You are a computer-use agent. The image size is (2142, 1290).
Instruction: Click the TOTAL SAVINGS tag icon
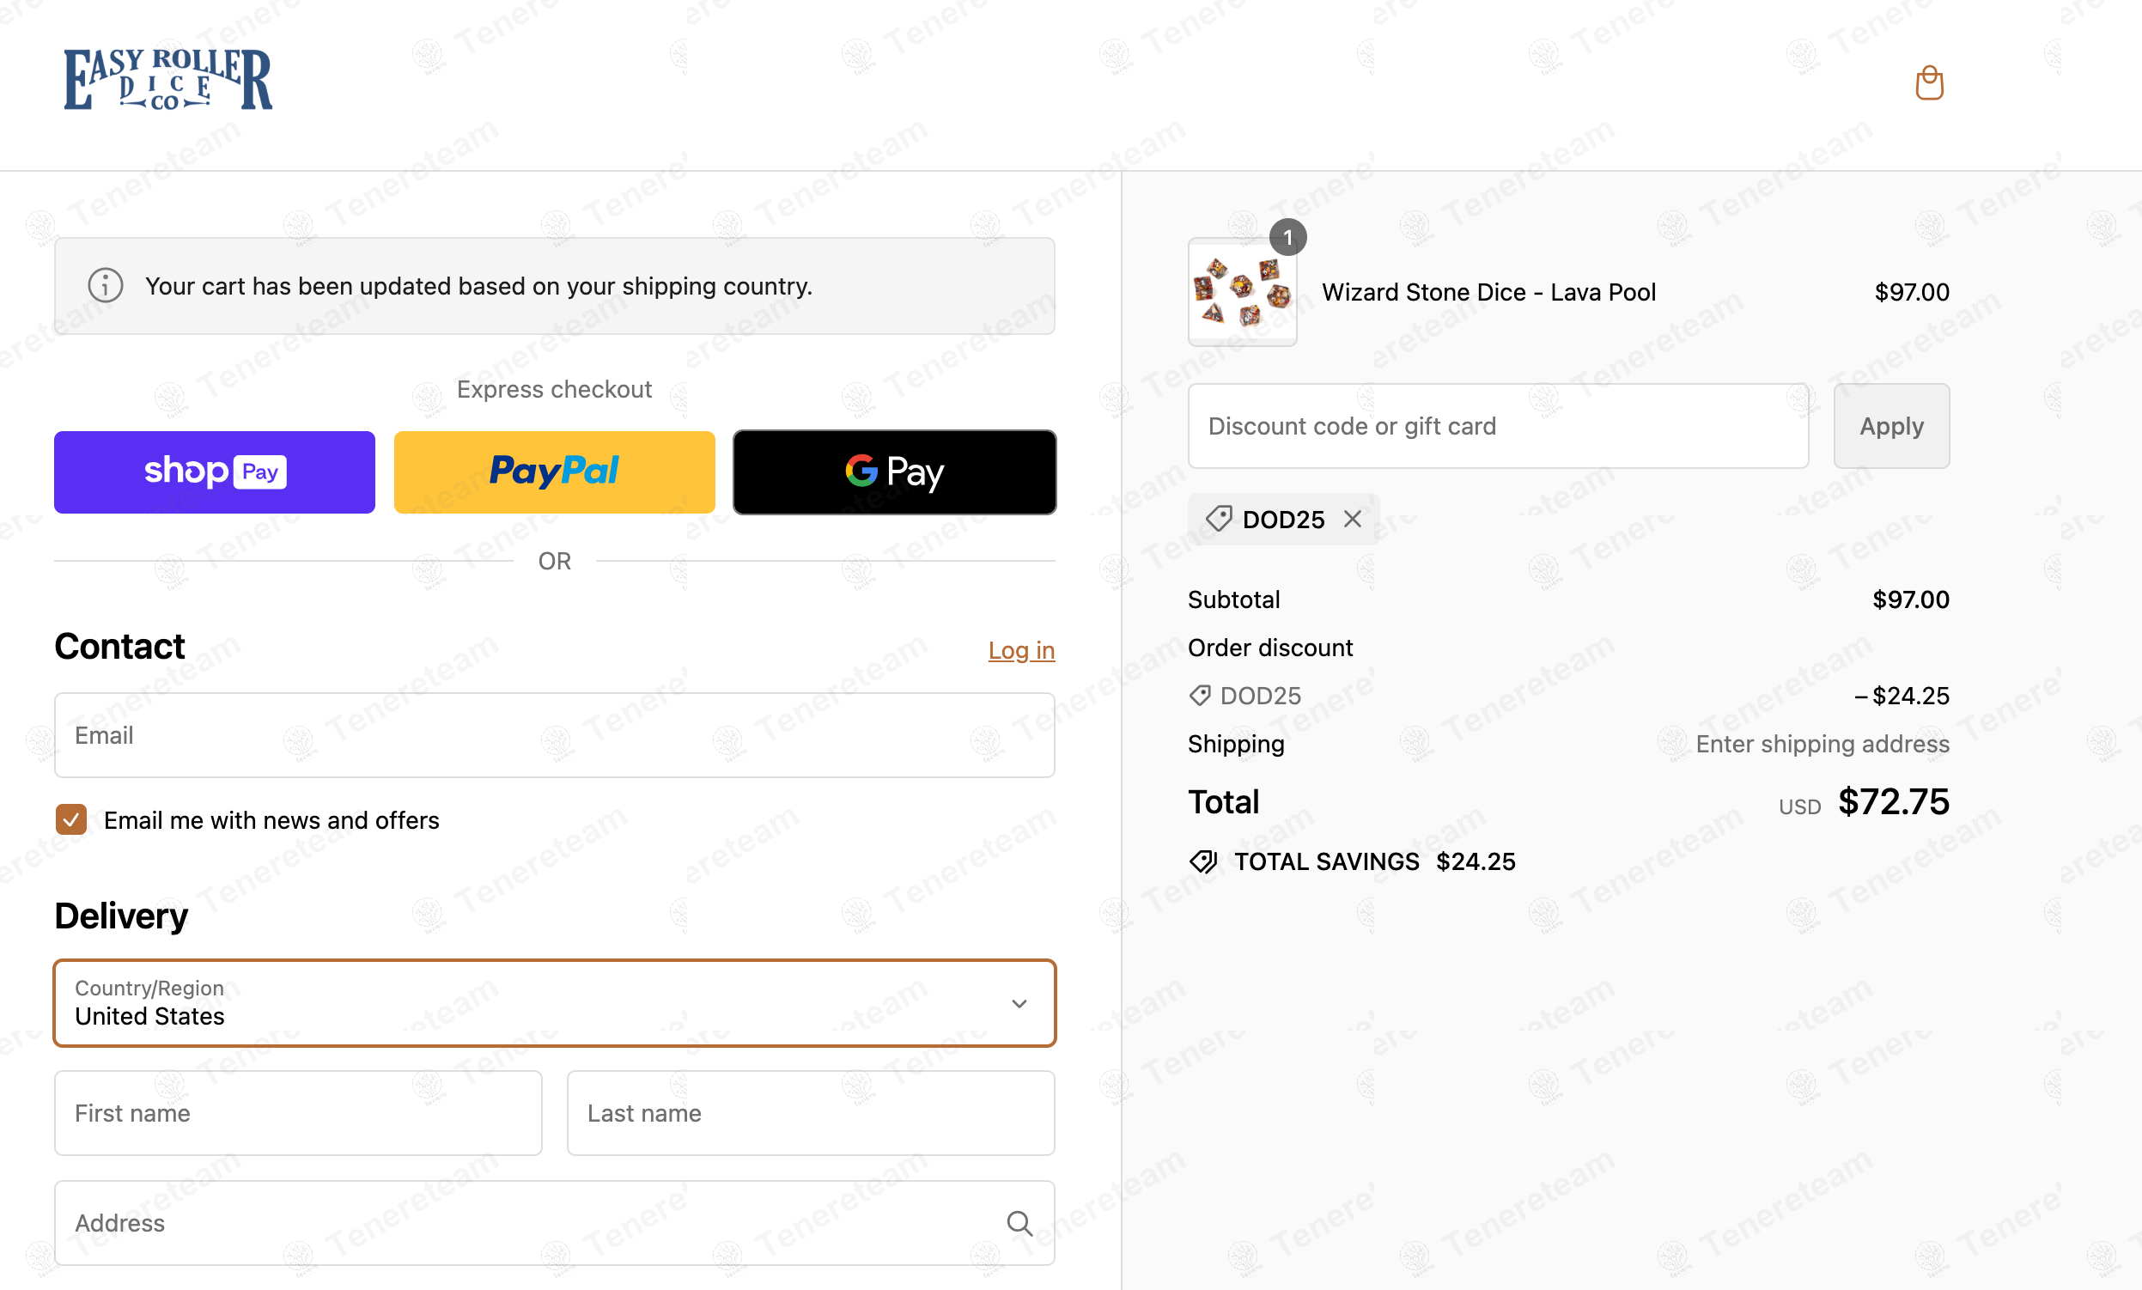tap(1203, 861)
